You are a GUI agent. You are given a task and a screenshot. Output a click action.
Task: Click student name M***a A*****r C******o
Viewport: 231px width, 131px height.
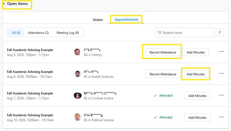pyautogui.click(x=100, y=93)
